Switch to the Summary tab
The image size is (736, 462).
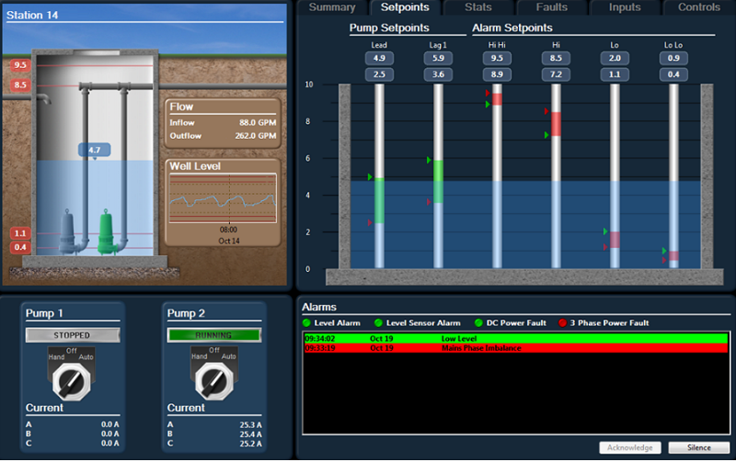[332, 7]
